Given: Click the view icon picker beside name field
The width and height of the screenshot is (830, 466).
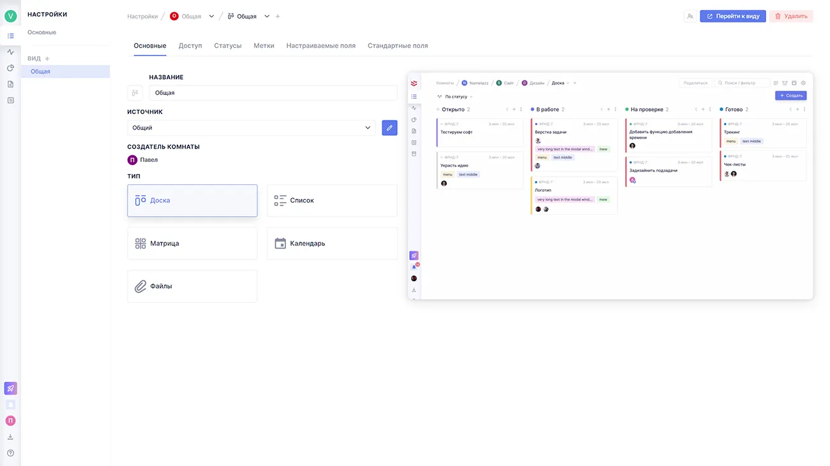Looking at the screenshot, I should (x=135, y=93).
